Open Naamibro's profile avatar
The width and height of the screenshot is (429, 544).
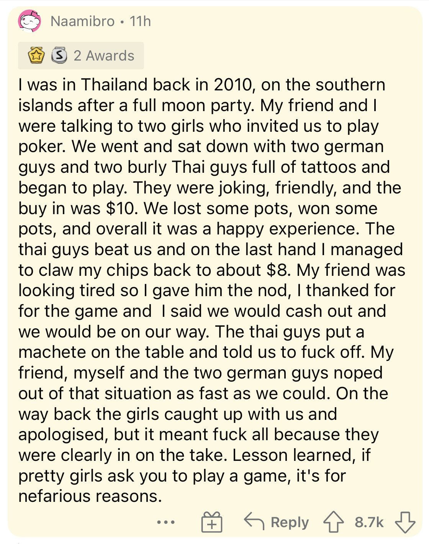click(29, 21)
